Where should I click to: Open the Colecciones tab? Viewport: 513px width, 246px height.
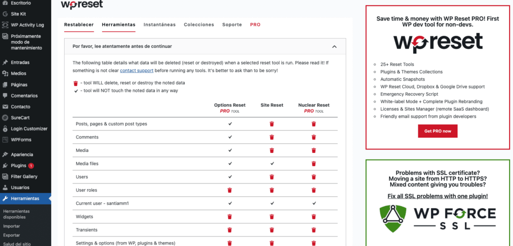pyautogui.click(x=199, y=24)
